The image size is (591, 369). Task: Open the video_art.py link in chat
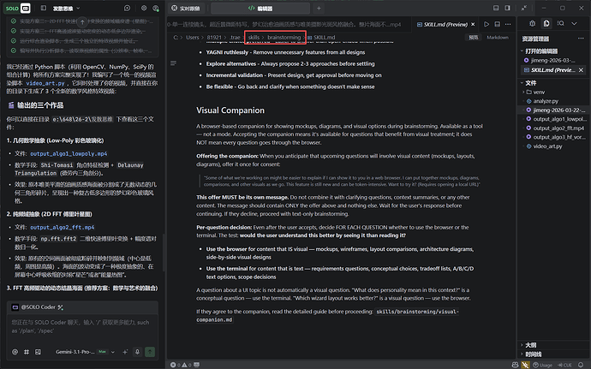click(x=45, y=83)
